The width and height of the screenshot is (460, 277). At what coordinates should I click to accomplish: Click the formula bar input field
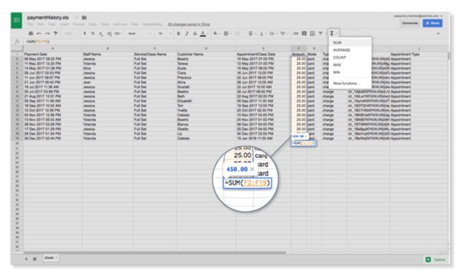point(235,41)
